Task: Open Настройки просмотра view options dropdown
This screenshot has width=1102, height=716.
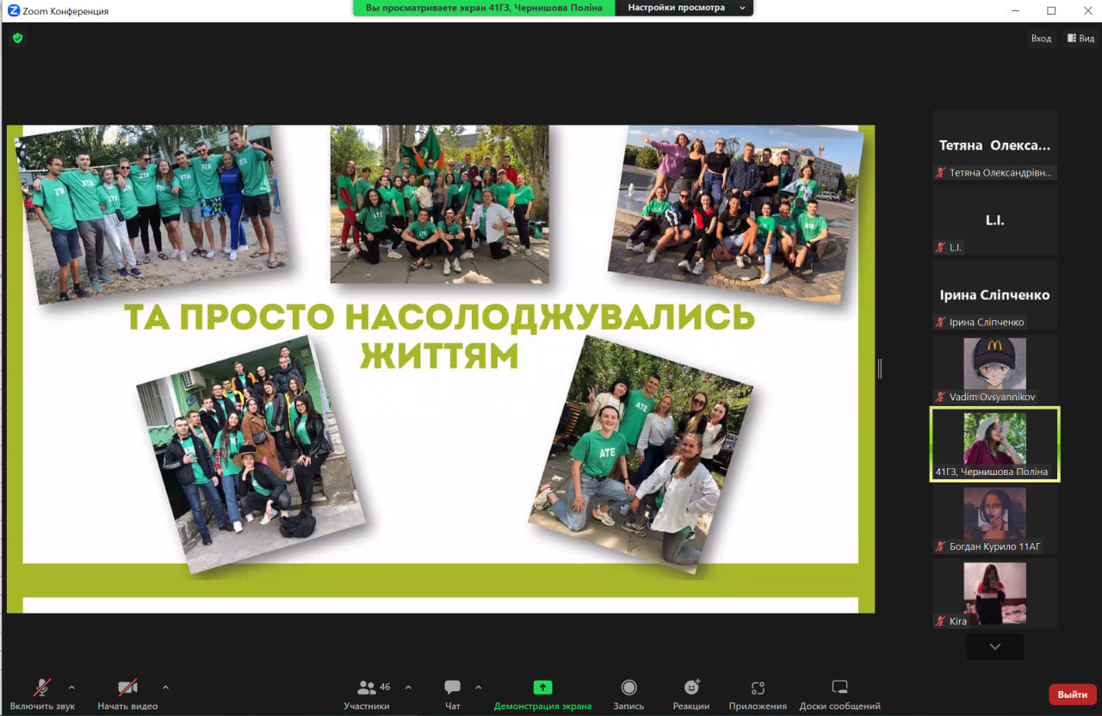Action: click(x=685, y=8)
